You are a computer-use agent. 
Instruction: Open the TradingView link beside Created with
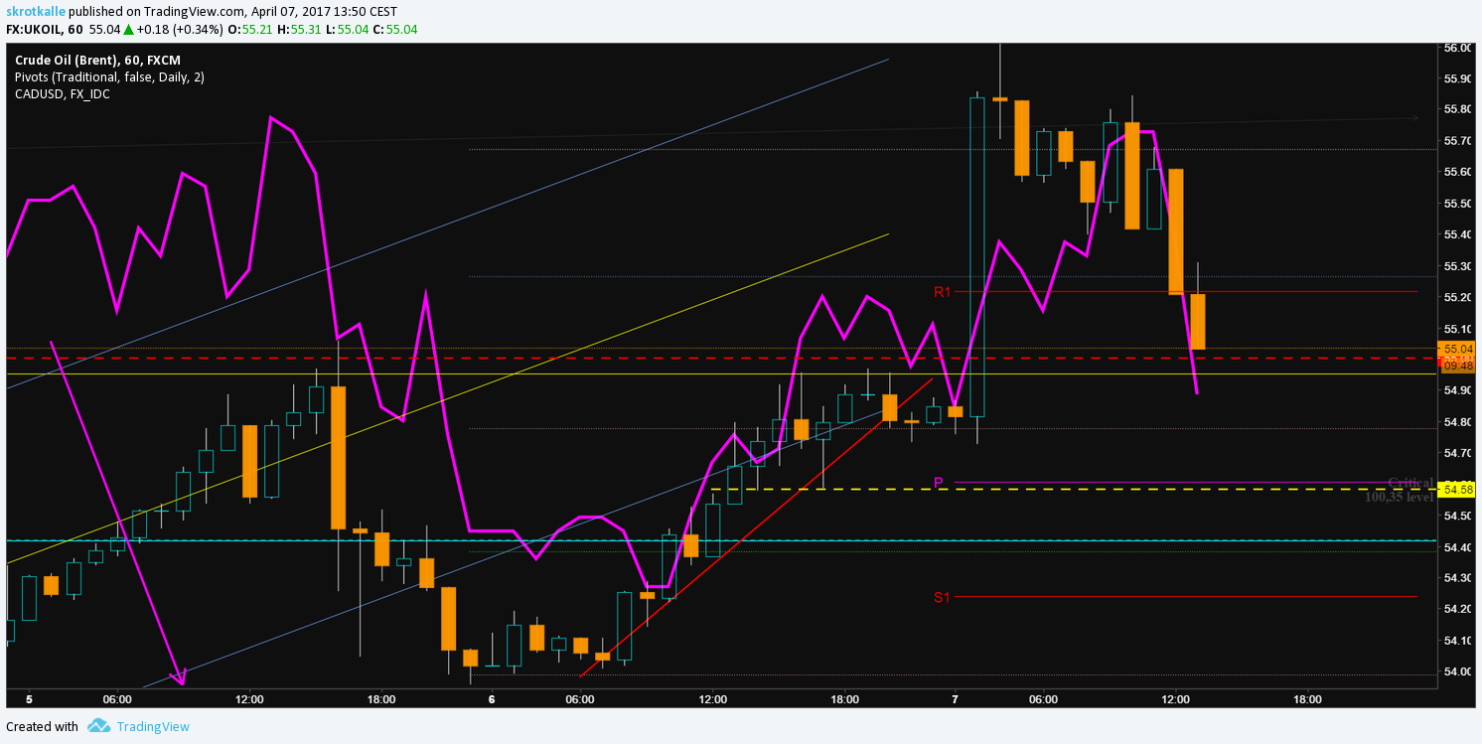[x=153, y=726]
